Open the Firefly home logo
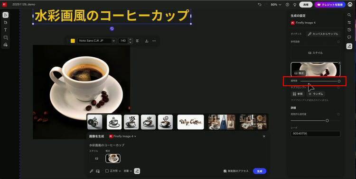356x179 pixels. coord(5,4)
